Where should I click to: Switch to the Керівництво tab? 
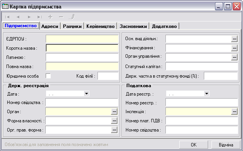coord(101,26)
